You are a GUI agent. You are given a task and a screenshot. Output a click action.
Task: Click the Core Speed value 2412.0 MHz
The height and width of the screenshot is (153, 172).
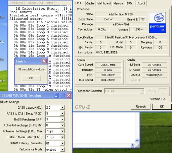[x=108, y=65]
